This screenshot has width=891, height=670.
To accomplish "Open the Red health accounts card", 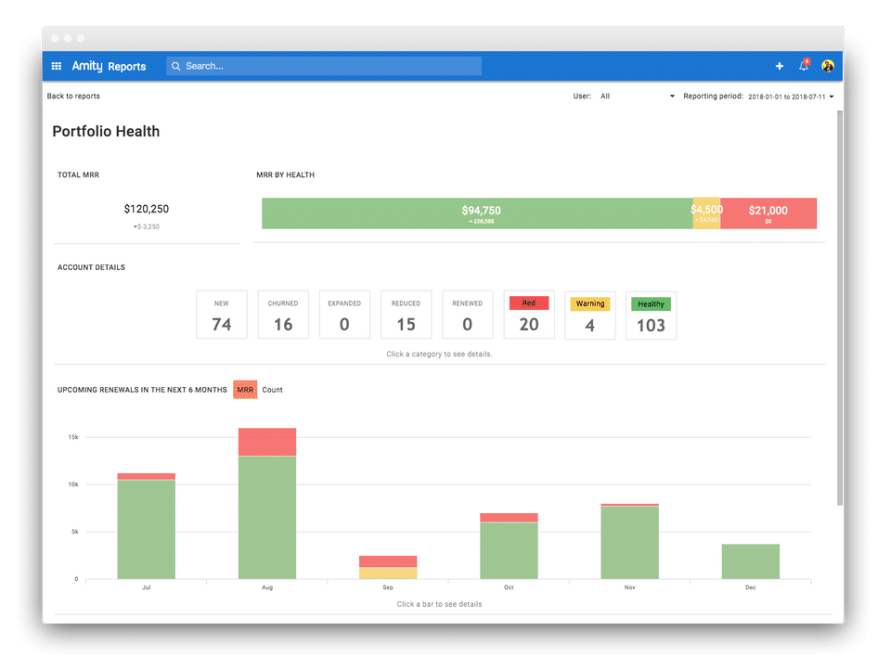I will coord(529,315).
